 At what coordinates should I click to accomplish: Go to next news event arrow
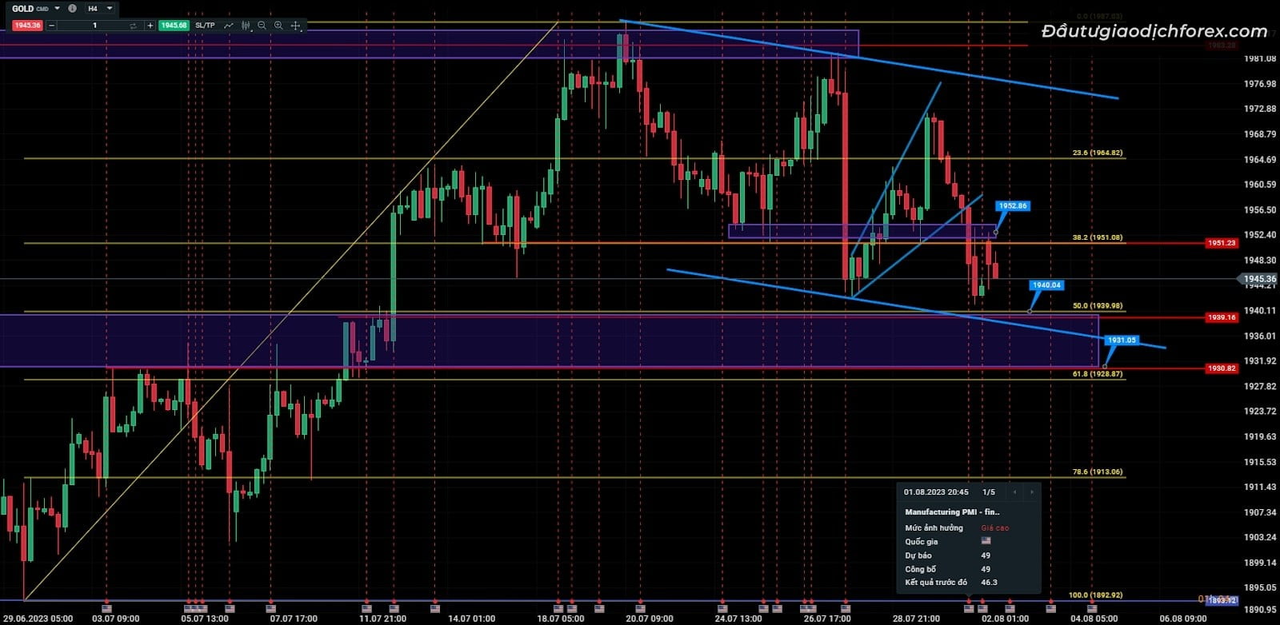[x=1031, y=492]
